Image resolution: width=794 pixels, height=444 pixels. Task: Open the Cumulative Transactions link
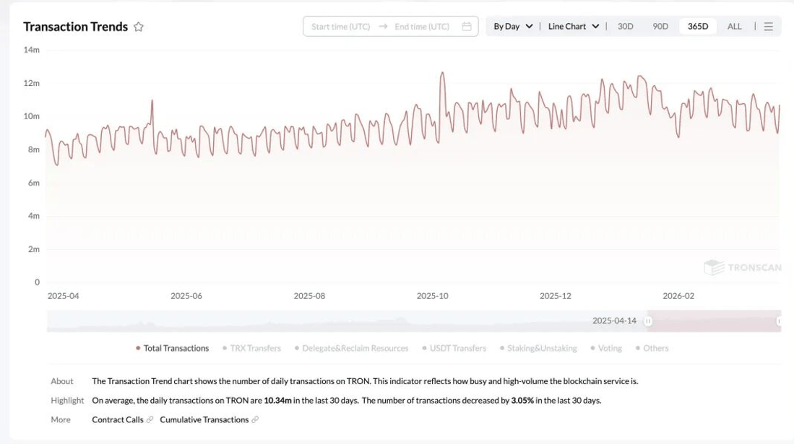pos(203,419)
